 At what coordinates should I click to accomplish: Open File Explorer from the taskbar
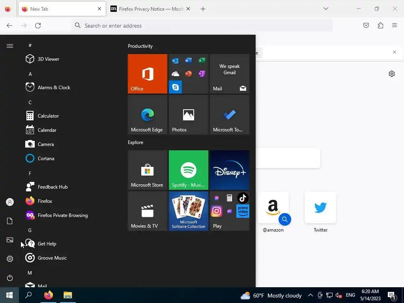[x=68, y=295]
